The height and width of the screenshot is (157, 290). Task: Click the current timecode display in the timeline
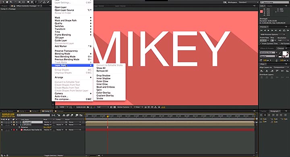click(x=8, y=114)
